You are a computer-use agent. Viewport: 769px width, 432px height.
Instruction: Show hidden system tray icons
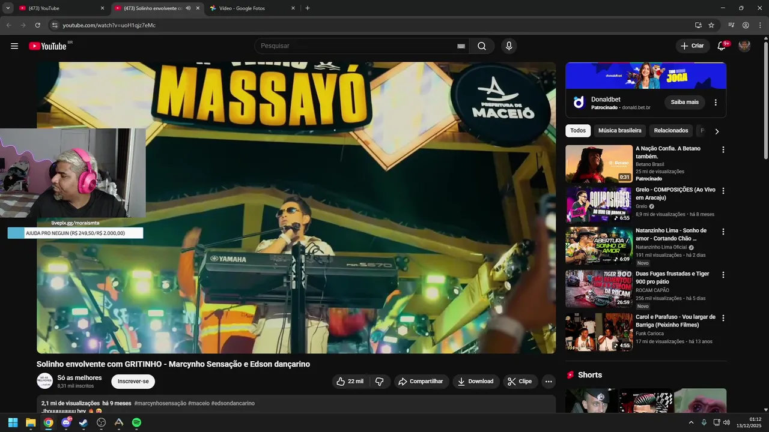[x=691, y=422]
